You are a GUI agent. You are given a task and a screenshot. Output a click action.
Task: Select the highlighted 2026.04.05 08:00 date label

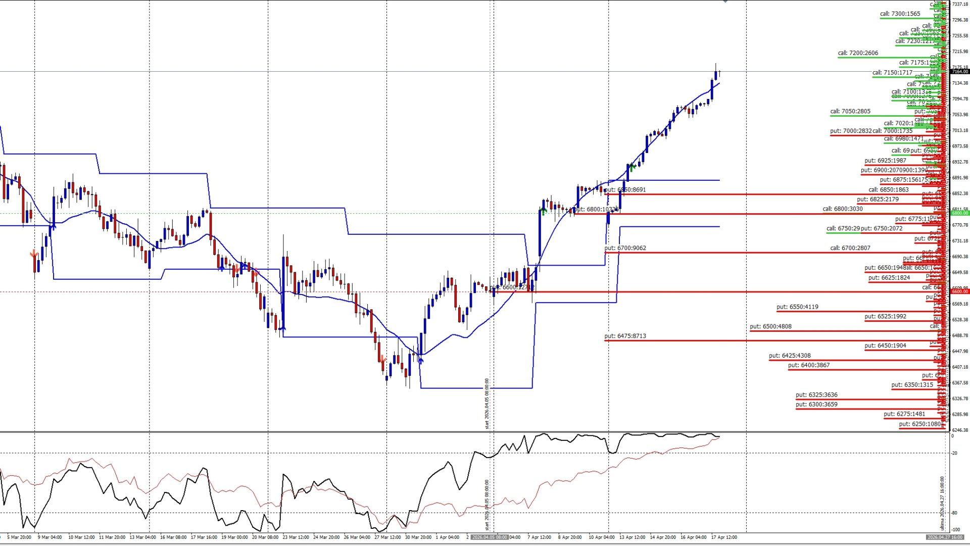(x=489, y=537)
